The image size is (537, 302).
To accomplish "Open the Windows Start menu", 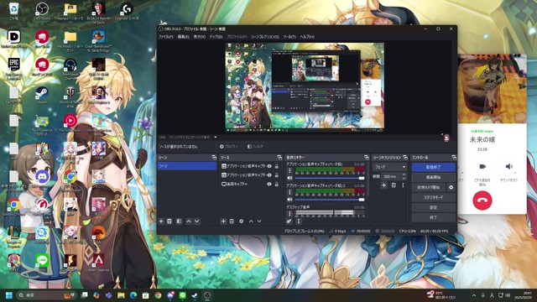I will tap(9, 295).
